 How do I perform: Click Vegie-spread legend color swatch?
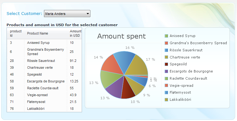[166, 86]
